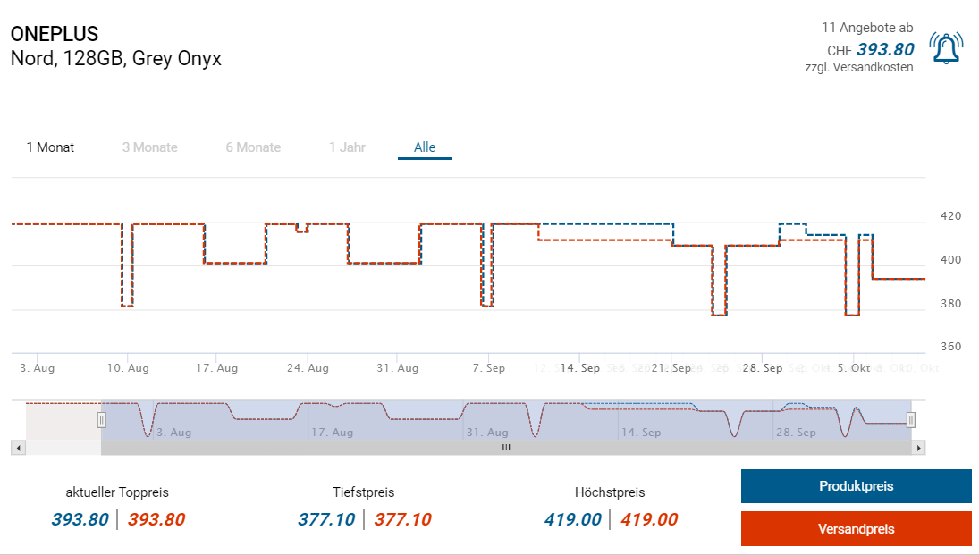Toggle the Versandpreis series button
This screenshot has width=979, height=555.
856,528
